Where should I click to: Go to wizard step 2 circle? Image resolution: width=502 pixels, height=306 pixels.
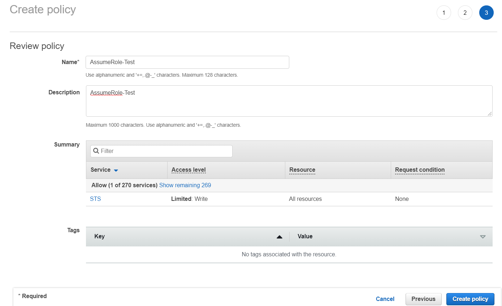[465, 13]
